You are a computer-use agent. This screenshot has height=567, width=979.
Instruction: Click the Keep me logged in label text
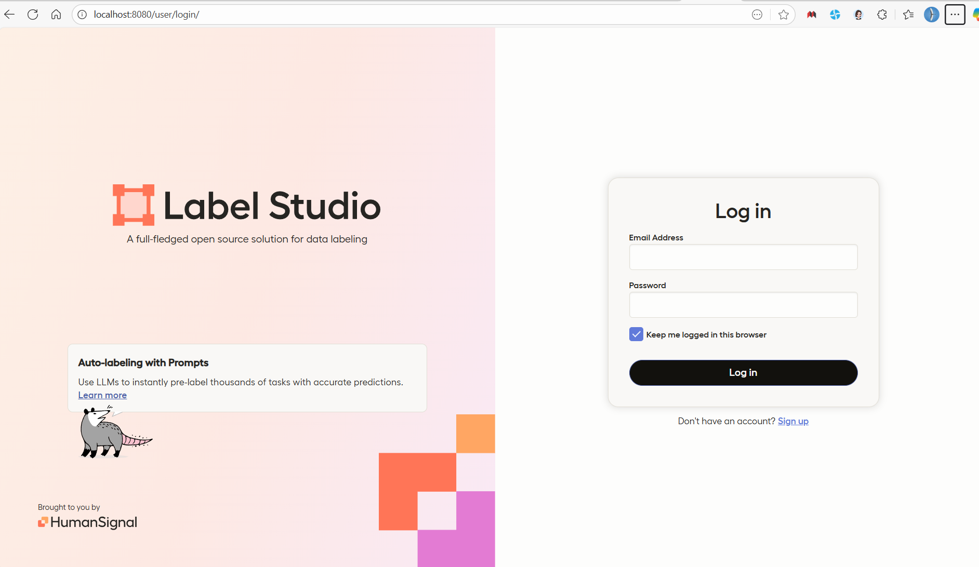pos(706,335)
